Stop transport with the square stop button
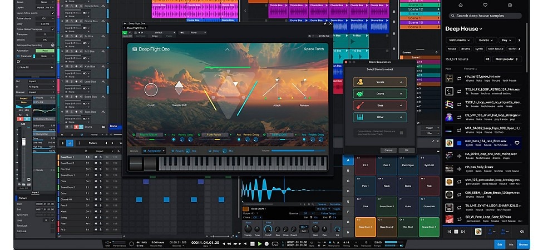The width and height of the screenshot is (543, 250). (253, 244)
